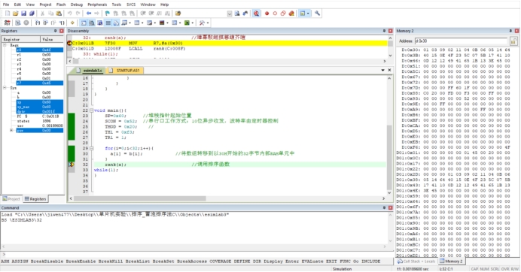Close the active editor tab with X
This screenshot has height=272, width=521.
(x=389, y=71)
